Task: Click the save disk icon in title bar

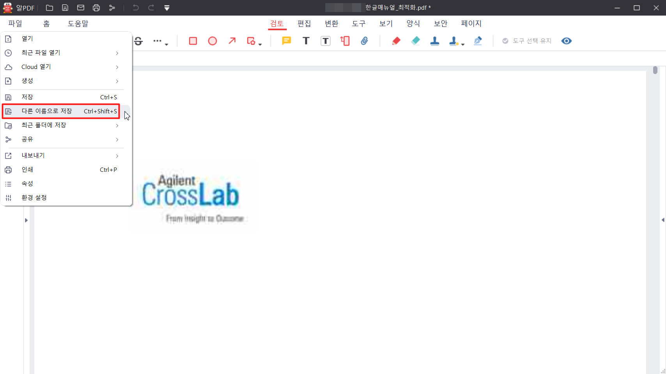Action: (65, 8)
